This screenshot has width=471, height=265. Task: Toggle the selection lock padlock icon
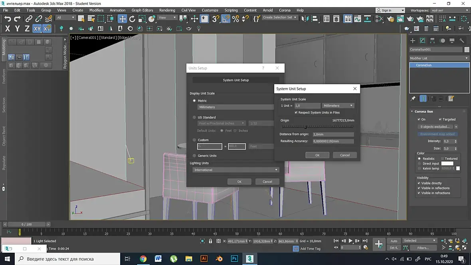(x=210, y=241)
